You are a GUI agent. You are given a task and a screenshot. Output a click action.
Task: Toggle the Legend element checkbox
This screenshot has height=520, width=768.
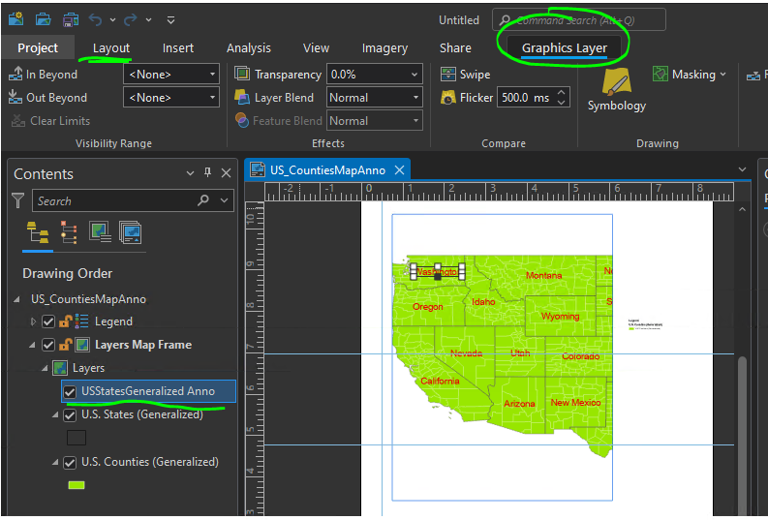coord(48,321)
